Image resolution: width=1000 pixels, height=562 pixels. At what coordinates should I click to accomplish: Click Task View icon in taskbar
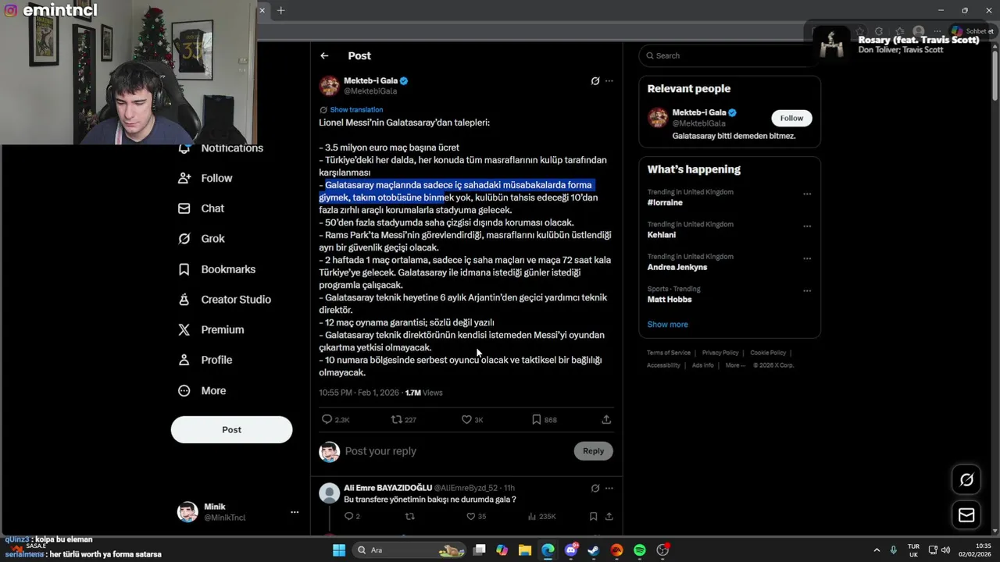(x=480, y=550)
